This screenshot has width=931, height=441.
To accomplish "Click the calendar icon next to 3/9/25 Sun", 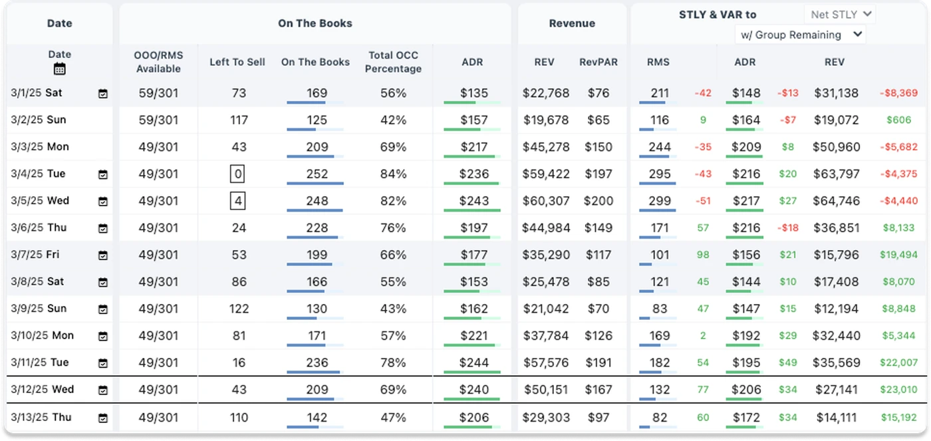I will 103,309.
